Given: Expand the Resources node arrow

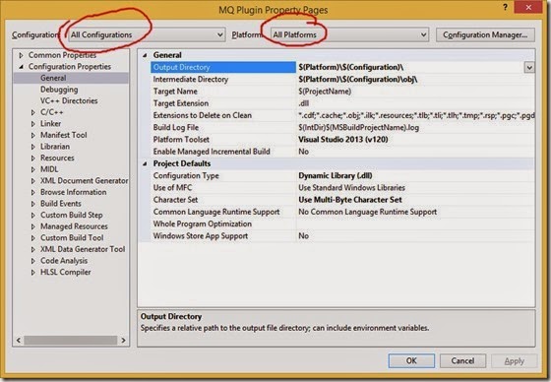Looking at the screenshot, I should pyautogui.click(x=33, y=158).
